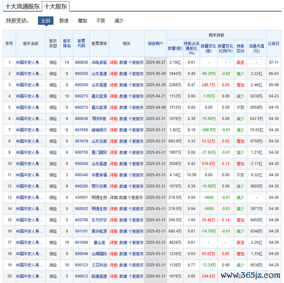
Task: Open shareholder name link in row 10
Action: (29, 163)
